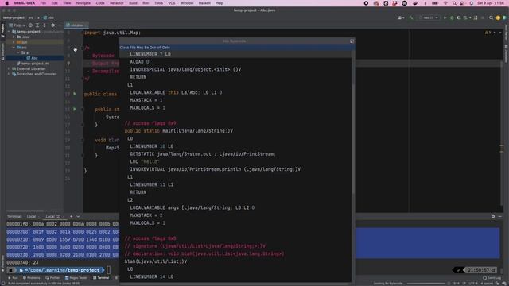Click the Run arrow in main toolbar

pos(445,17)
